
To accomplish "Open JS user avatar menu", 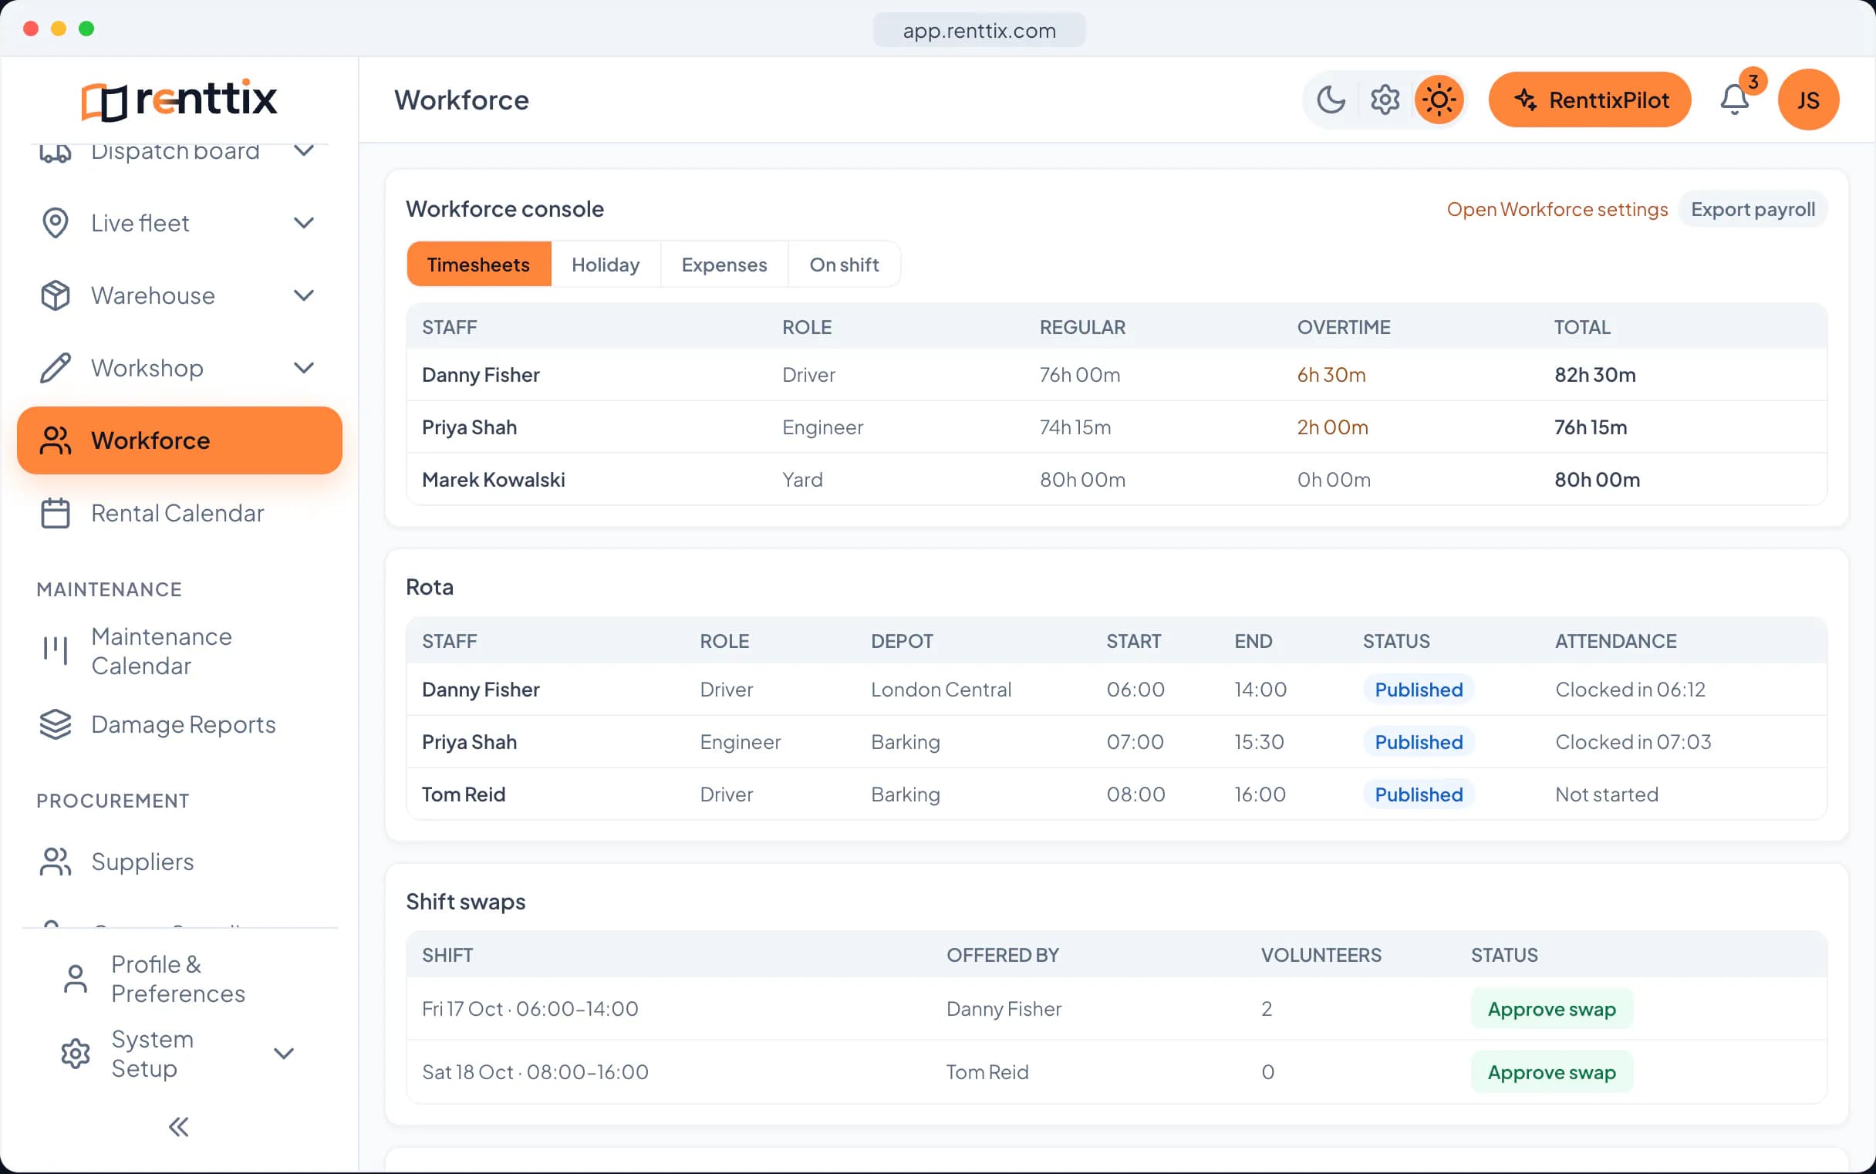I will tap(1808, 100).
